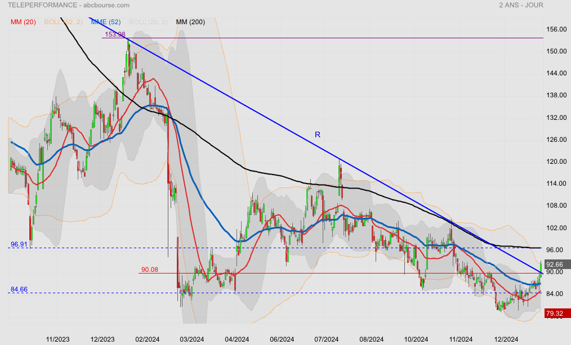Click the 08/2024 date axis label
The image size is (571, 345).
(x=371, y=339)
